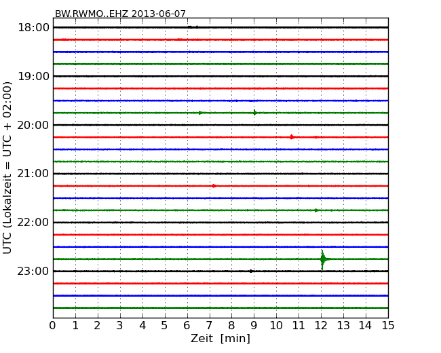Screen dimensions: 441x353
Task: Select the red event on the 21:15 trace
Action: pos(214,186)
